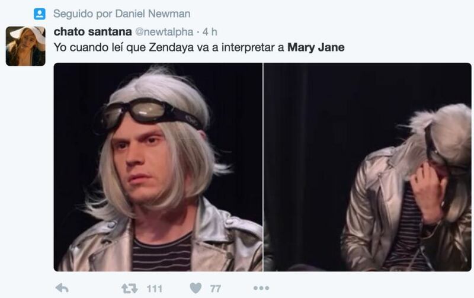The width and height of the screenshot is (474, 298).
Task: Like the tweet with the heart icon
Action: pyautogui.click(x=196, y=288)
